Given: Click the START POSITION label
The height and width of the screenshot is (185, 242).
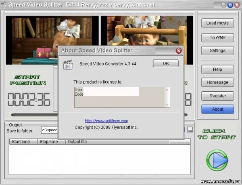Looking at the screenshot, I should pyautogui.click(x=28, y=80).
